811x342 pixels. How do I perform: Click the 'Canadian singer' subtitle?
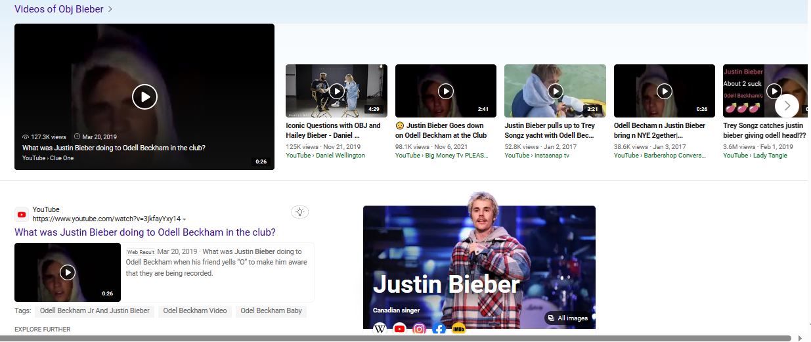396,310
